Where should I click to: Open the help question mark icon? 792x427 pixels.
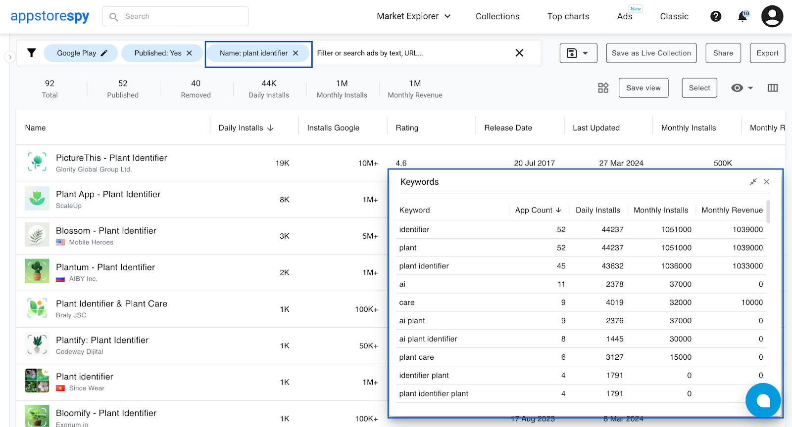716,16
